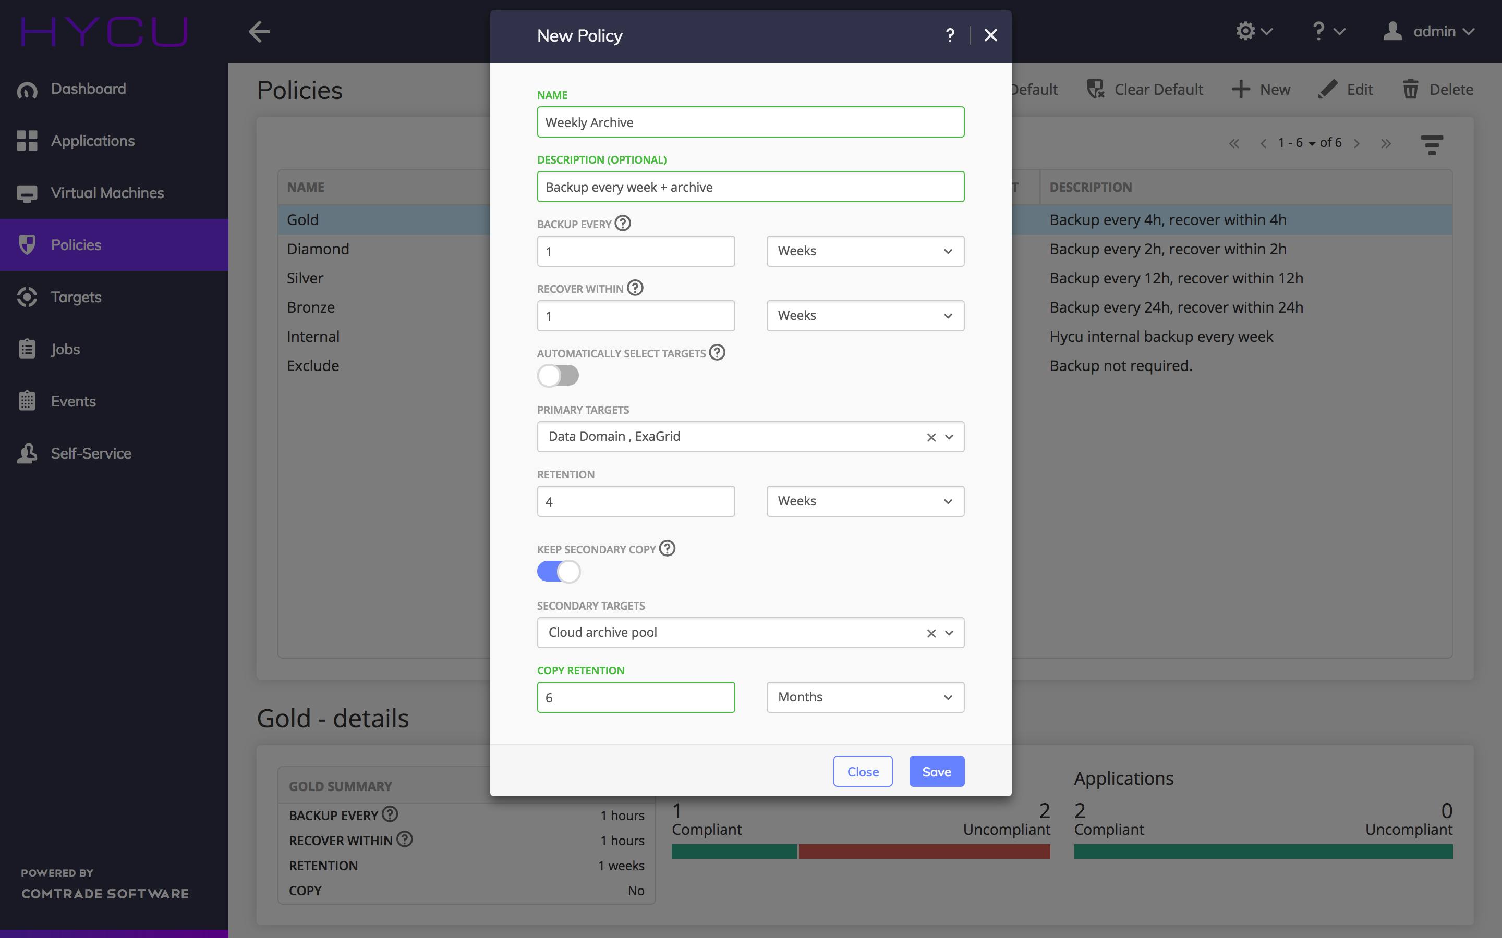The image size is (1502, 938).
Task: Save the new policy
Action: tap(936, 772)
